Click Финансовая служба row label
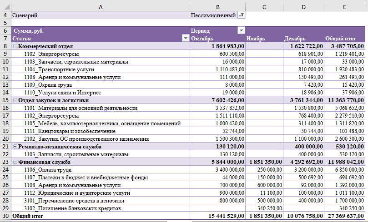The width and height of the screenshot is (368, 222). click(45, 162)
